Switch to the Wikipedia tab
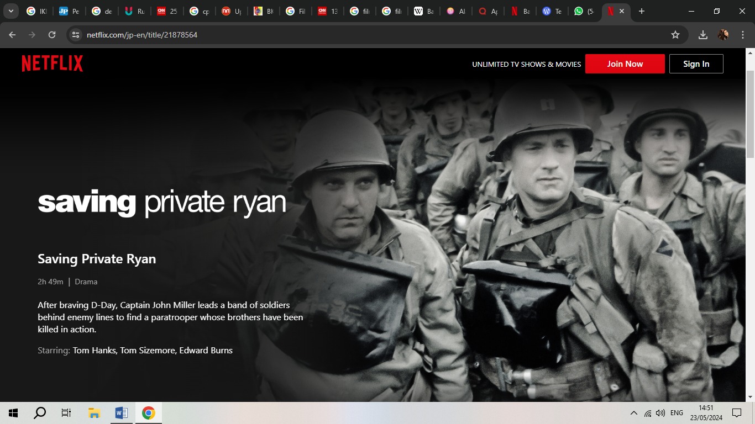The height and width of the screenshot is (424, 755). pyautogui.click(x=424, y=11)
